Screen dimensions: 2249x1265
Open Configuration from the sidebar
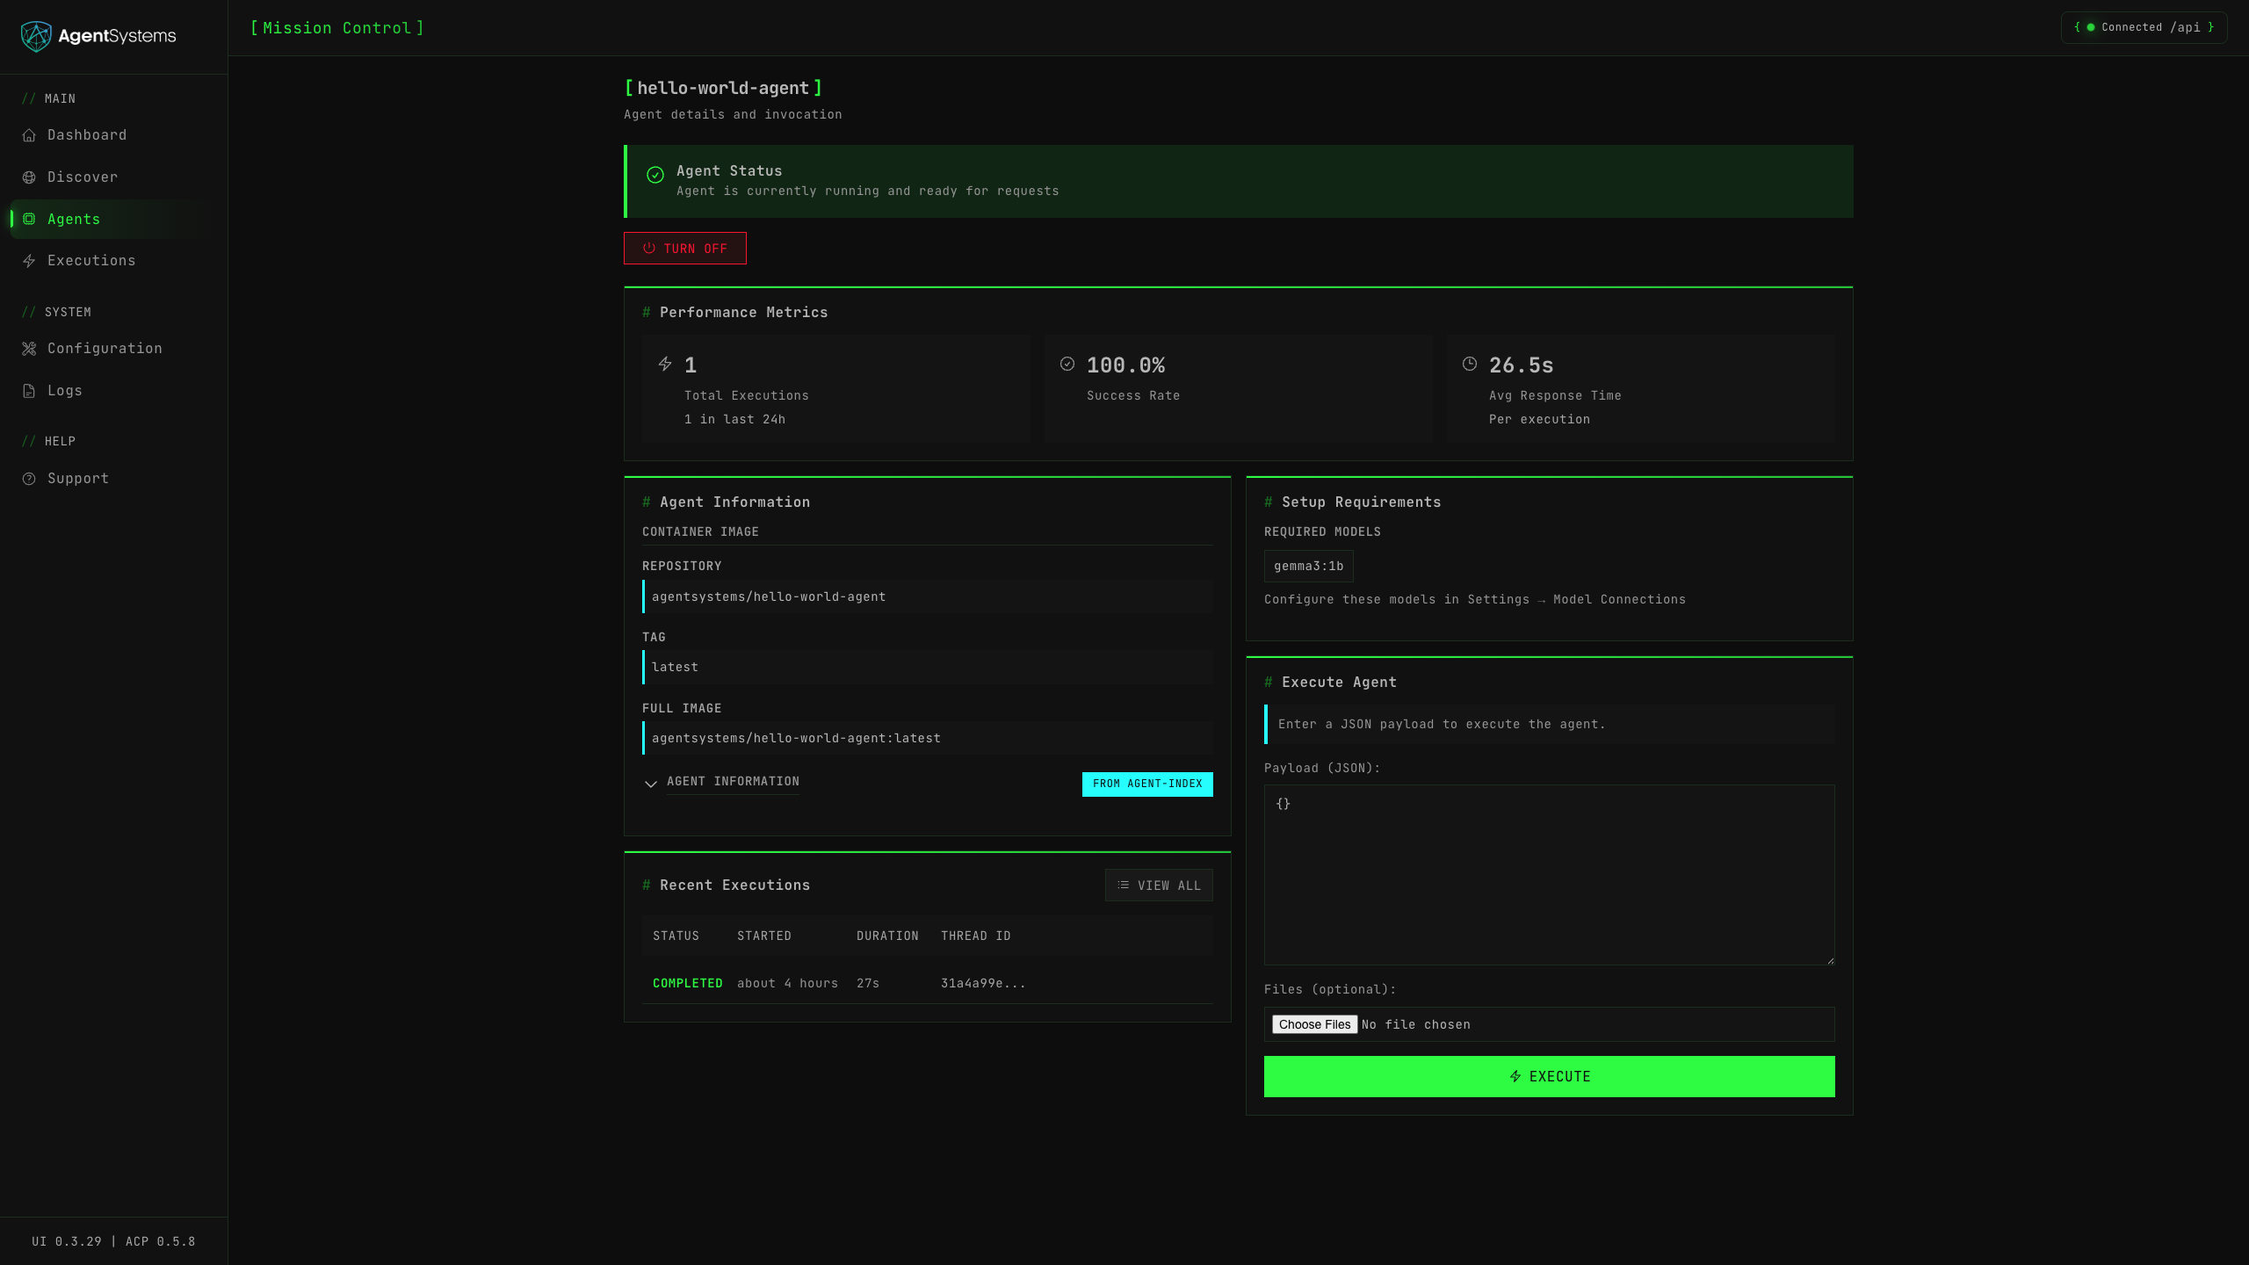coord(105,349)
